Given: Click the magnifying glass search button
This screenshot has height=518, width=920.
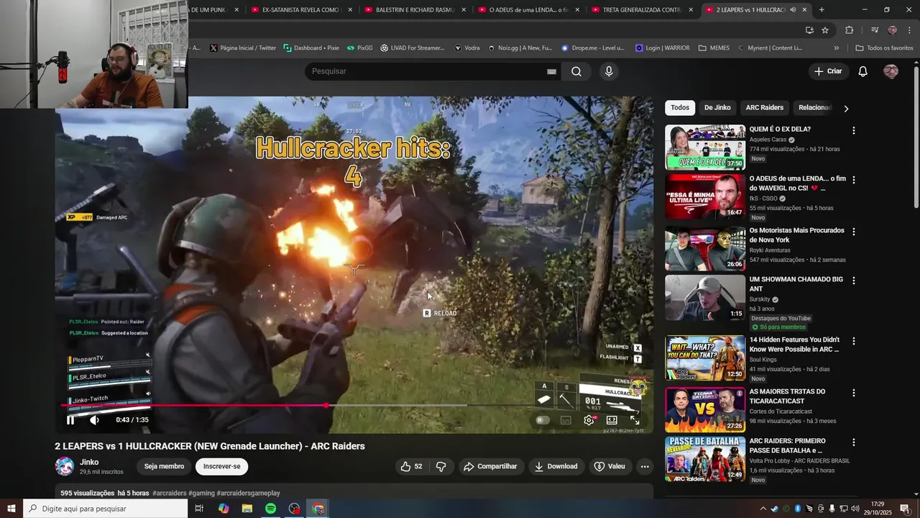Looking at the screenshot, I should (576, 71).
